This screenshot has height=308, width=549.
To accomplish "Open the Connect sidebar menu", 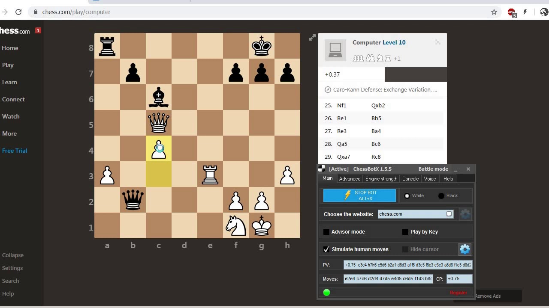I will [13, 99].
